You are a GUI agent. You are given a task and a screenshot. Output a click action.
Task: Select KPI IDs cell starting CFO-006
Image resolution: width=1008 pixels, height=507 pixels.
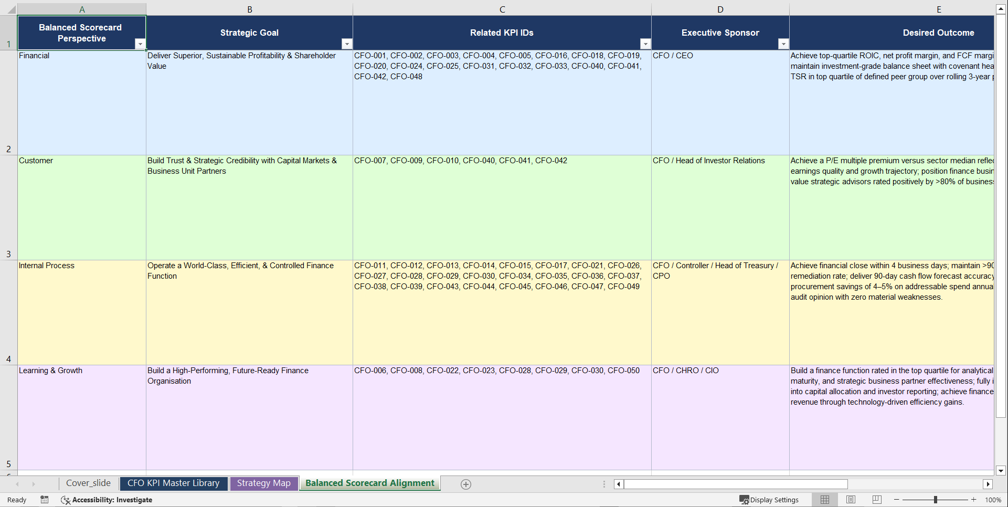tap(502, 417)
